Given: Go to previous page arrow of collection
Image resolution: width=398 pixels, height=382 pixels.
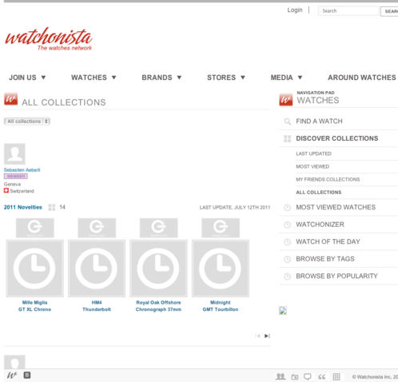Looking at the screenshot, I should point(257,336).
